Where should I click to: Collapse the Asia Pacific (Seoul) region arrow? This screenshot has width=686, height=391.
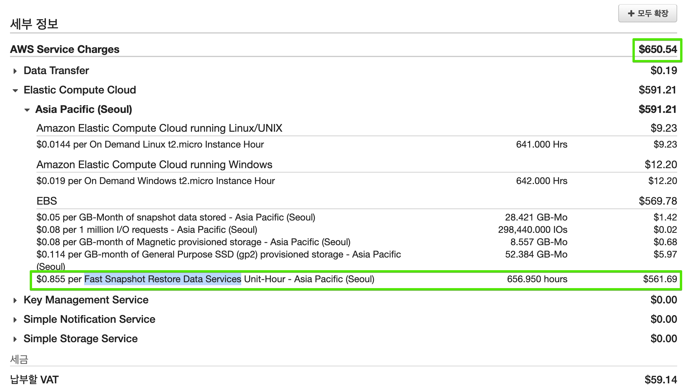click(x=27, y=110)
